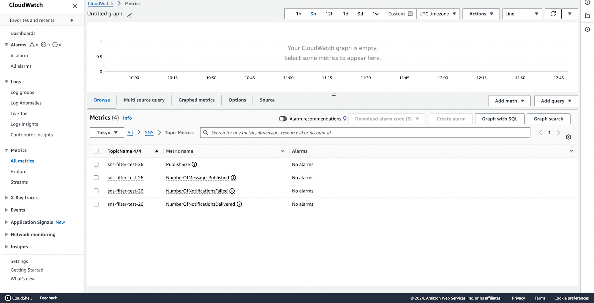Expand Favorites and recents
Image resolution: width=594 pixels, height=303 pixels.
[72, 20]
